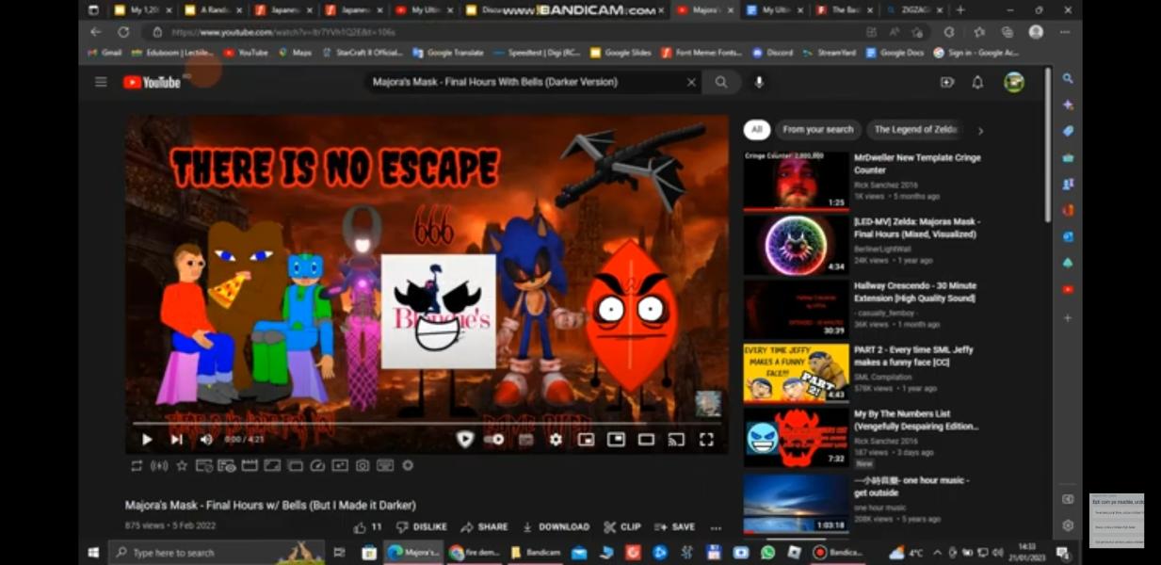This screenshot has height=565, width=1161.
Task: Open Google Slides bookmark
Action: [x=621, y=53]
